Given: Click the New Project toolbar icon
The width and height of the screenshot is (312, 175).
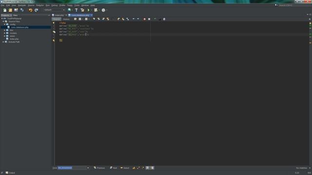Looking at the screenshot, I should point(10,10).
